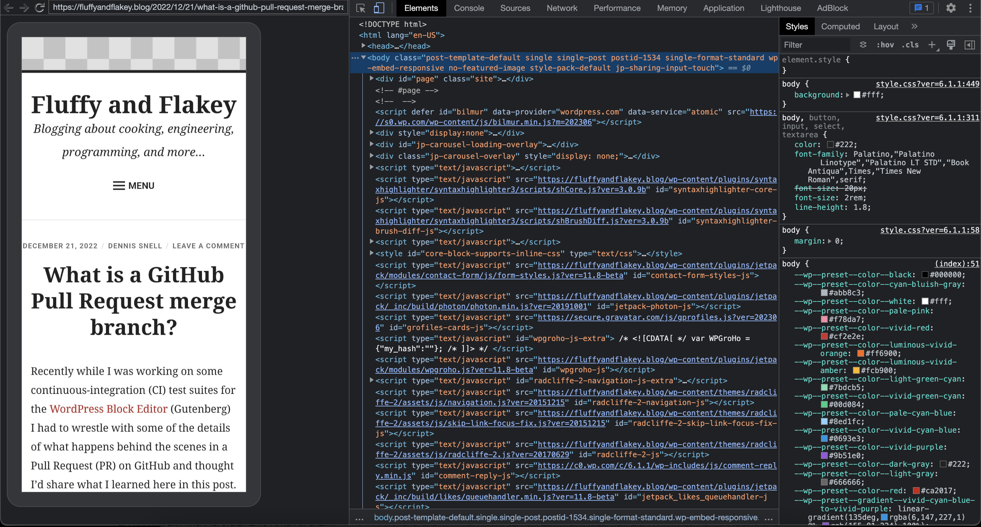Show more Styles pane tabs chevron
The width and height of the screenshot is (981, 527).
[x=914, y=26]
